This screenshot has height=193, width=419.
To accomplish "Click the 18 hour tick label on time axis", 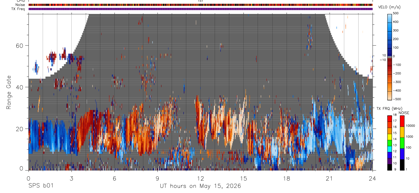I will [x=287, y=178].
